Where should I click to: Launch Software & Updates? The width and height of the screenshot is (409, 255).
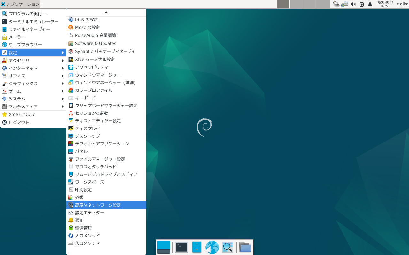coord(106,44)
